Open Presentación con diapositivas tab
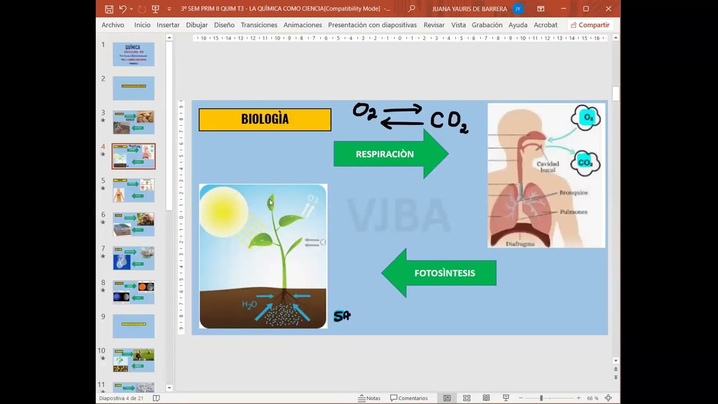The height and width of the screenshot is (404, 718). (x=372, y=25)
